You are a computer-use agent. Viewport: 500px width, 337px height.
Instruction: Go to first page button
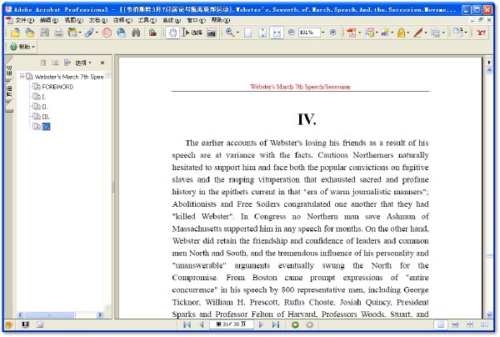coord(187,324)
